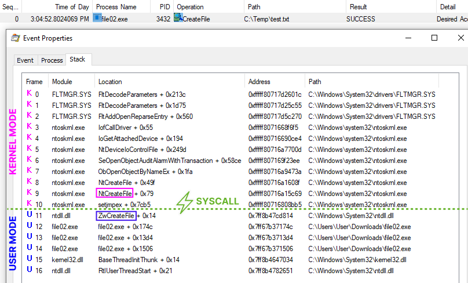The image size is (468, 283).
Task: Switch to the Process tab
Action: [52, 60]
